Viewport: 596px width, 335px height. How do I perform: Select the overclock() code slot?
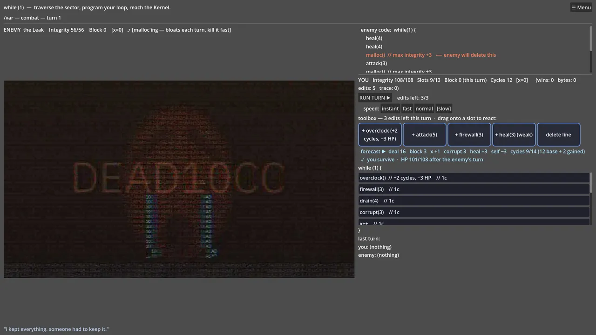tap(474, 178)
